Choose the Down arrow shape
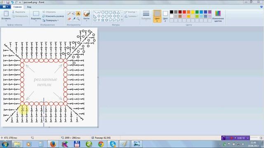The width and height of the screenshot is (264, 148). 95,20
